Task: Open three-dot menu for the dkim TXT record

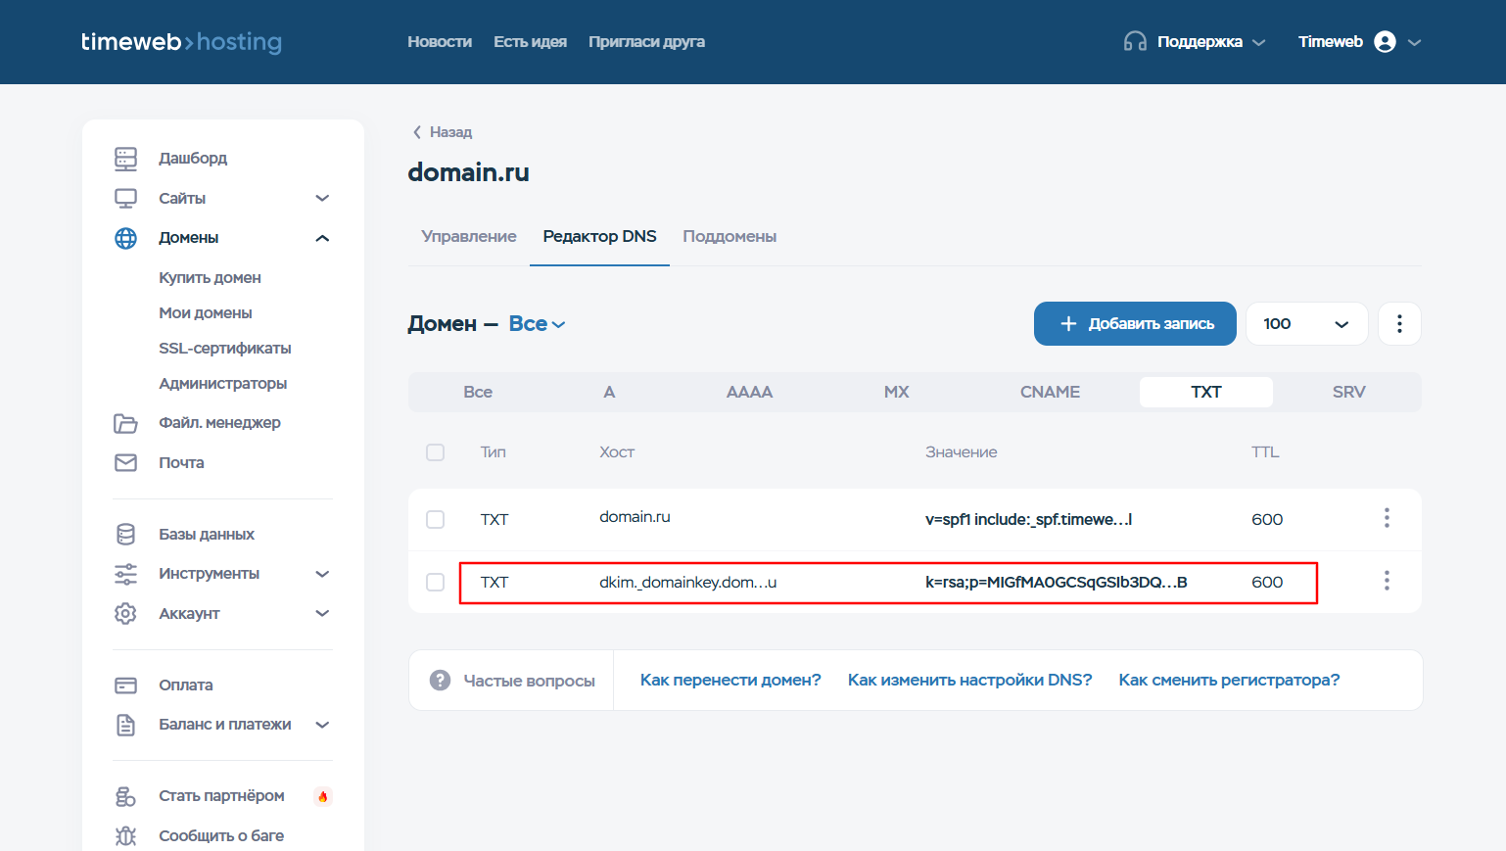Action: (x=1386, y=582)
